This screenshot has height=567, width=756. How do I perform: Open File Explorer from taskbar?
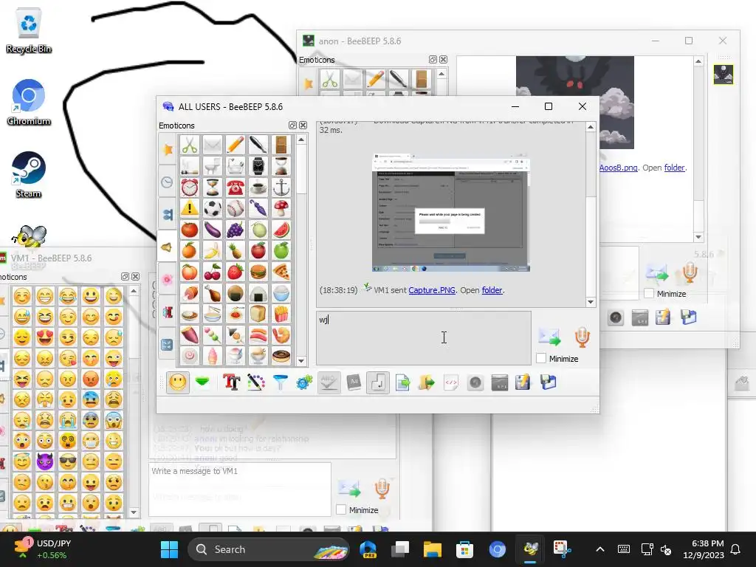click(433, 549)
